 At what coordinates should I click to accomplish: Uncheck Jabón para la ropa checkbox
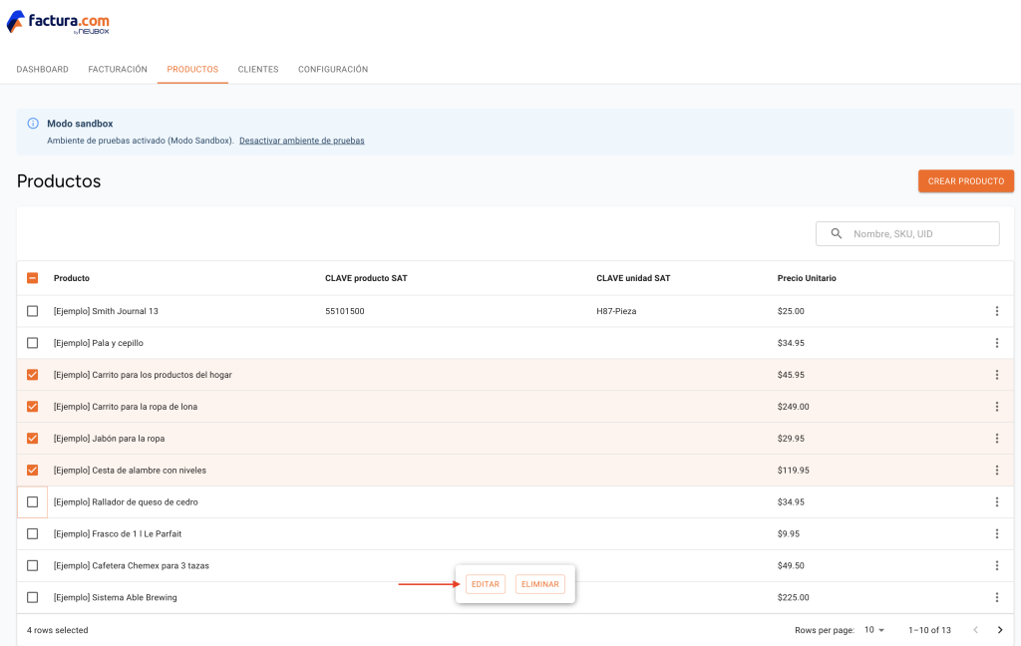click(x=33, y=439)
